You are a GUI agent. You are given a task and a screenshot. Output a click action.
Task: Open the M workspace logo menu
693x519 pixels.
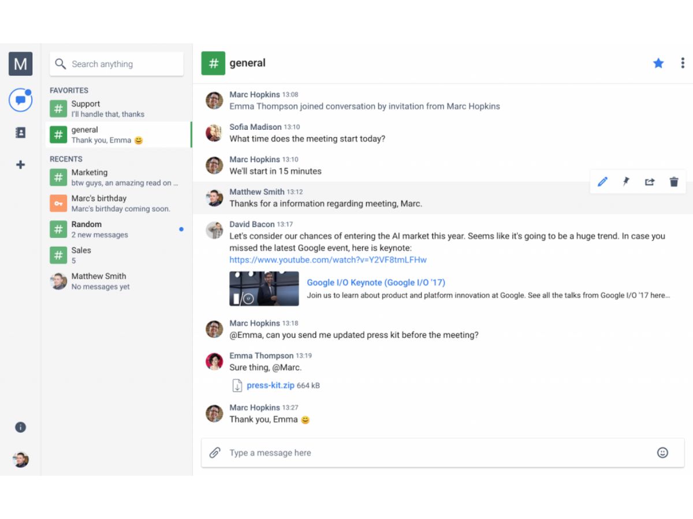pos(20,63)
